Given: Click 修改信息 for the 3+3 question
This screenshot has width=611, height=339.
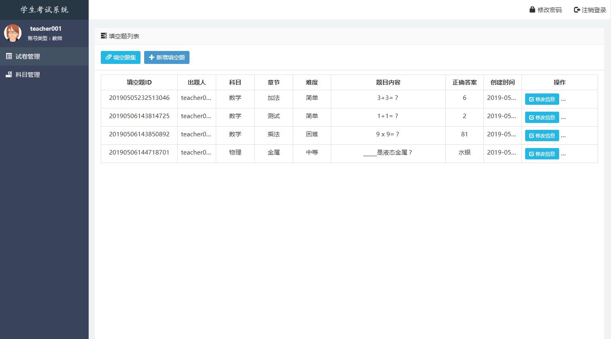Looking at the screenshot, I should (x=542, y=99).
